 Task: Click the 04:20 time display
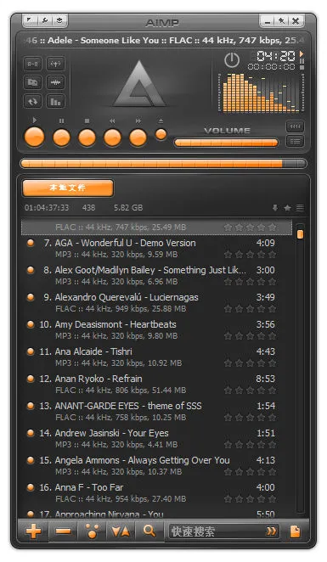[x=276, y=56]
